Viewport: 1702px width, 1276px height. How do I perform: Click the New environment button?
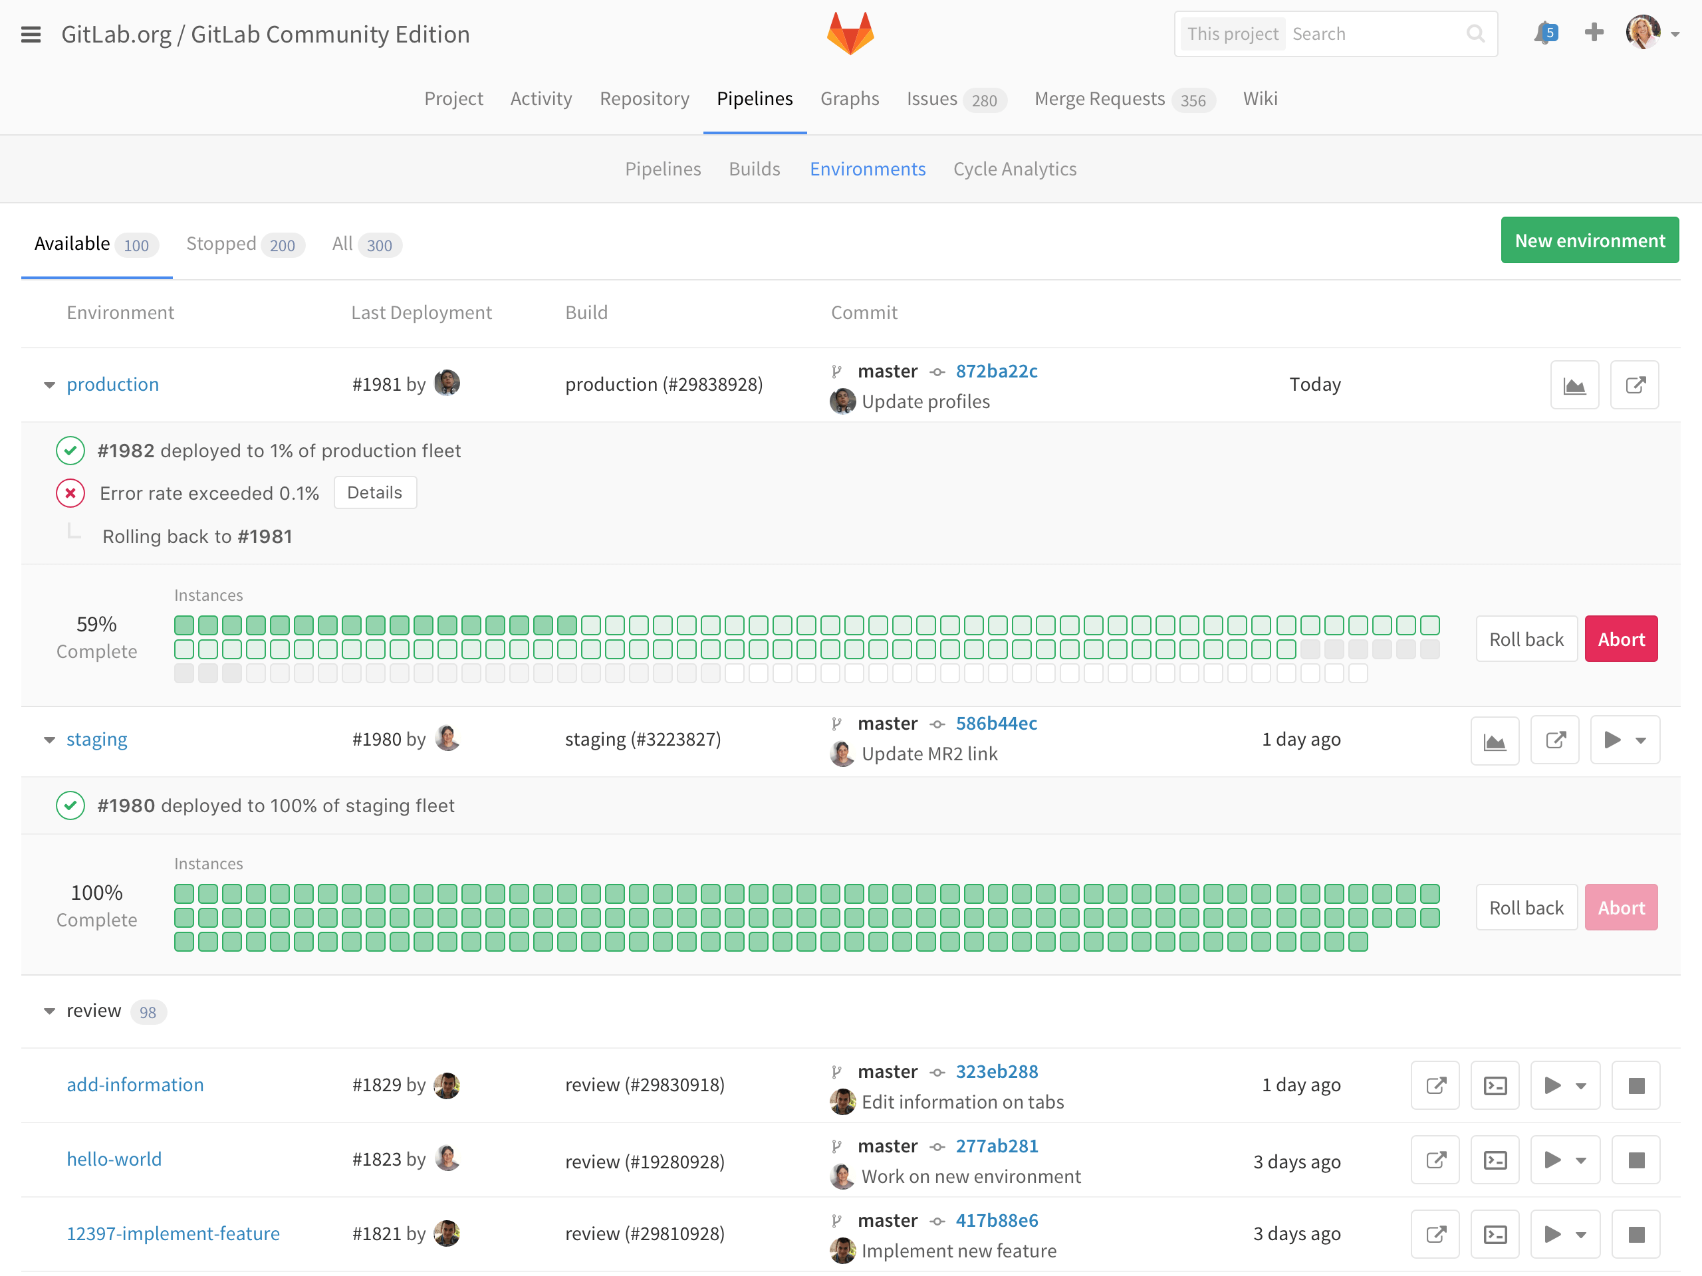(1589, 241)
